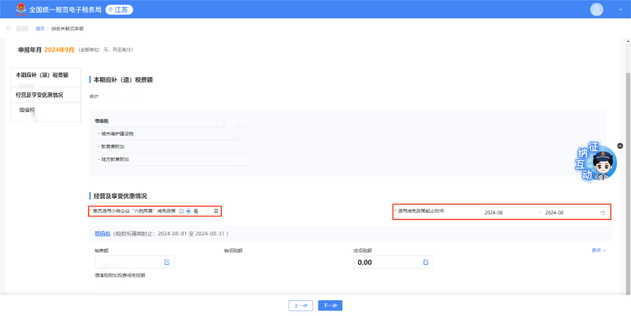The image size is (631, 316).
Task: Open the 征纳互动 assistant mascot
Action: pyautogui.click(x=597, y=162)
